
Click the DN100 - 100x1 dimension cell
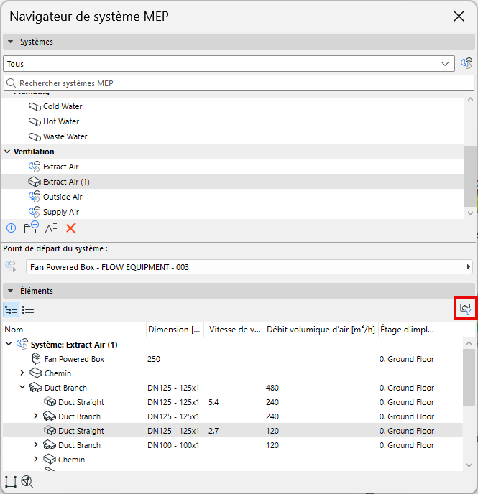173,445
